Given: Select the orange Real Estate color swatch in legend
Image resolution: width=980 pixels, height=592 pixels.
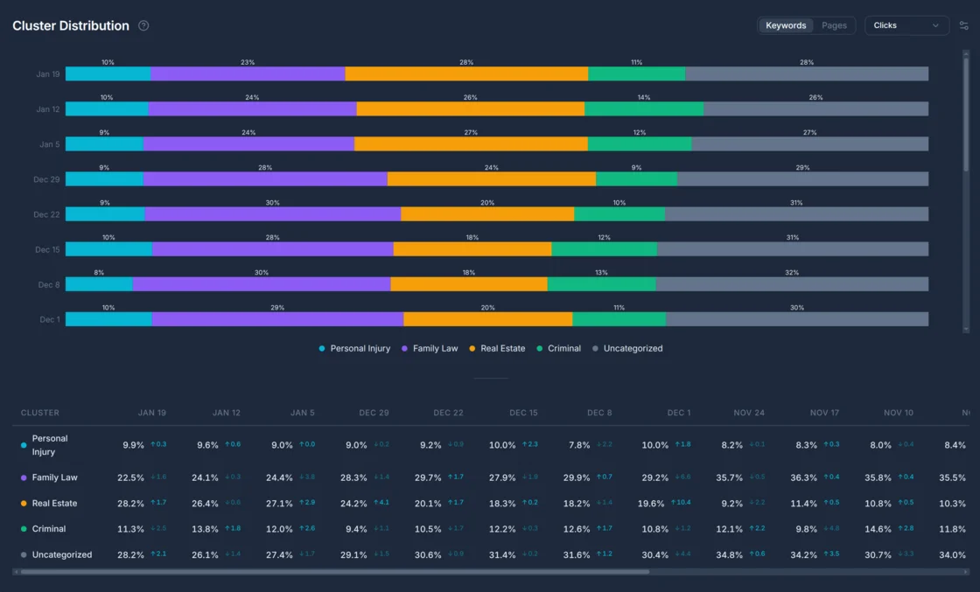Looking at the screenshot, I should pyautogui.click(x=472, y=348).
